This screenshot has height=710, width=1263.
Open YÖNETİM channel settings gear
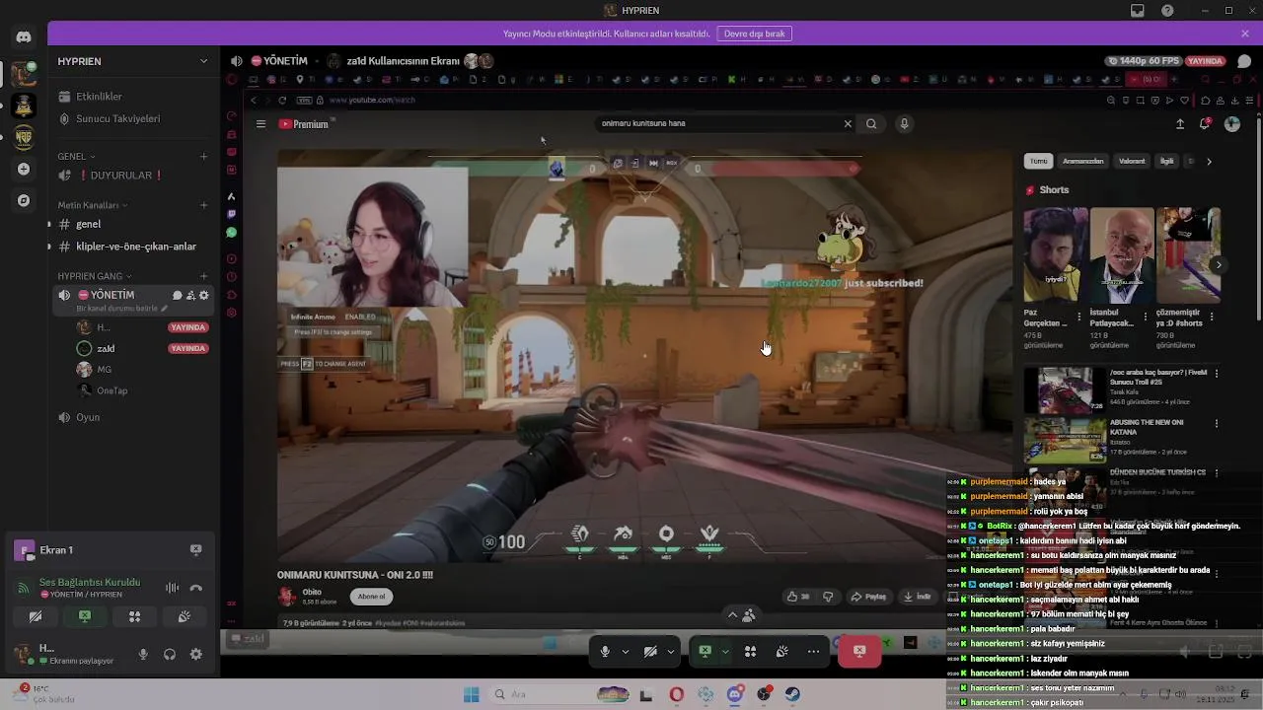pos(204,295)
